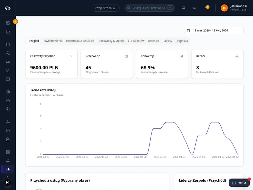Open the chat messages icon in sidebar
The width and height of the screenshot is (253, 190).
pyautogui.click(x=8, y=79)
